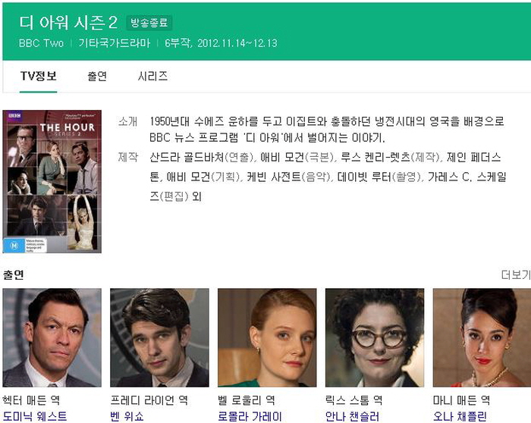Switch to the 시리즈 tab
The height and width of the screenshot is (423, 531).
coord(152,76)
